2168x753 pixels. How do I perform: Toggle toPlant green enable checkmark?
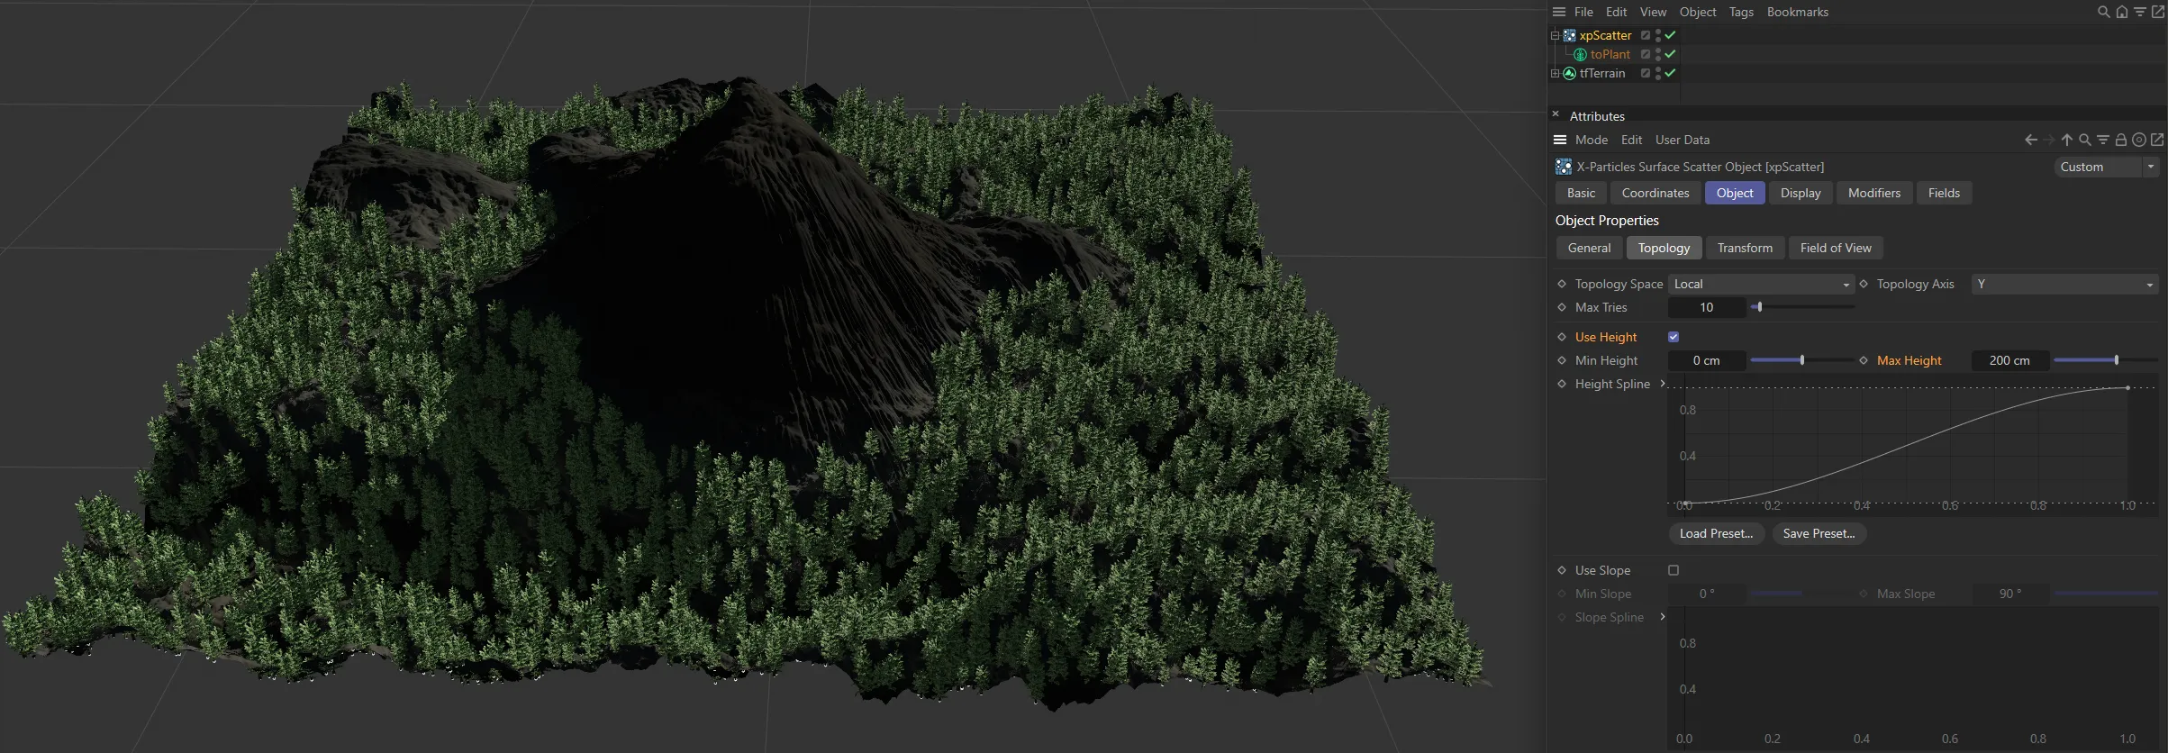click(1670, 54)
